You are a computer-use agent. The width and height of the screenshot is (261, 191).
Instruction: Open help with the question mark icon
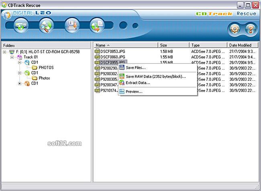pyautogui.click(x=251, y=29)
